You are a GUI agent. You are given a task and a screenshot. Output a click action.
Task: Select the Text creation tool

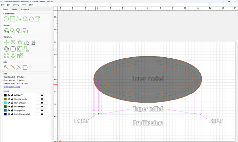(38, 19)
